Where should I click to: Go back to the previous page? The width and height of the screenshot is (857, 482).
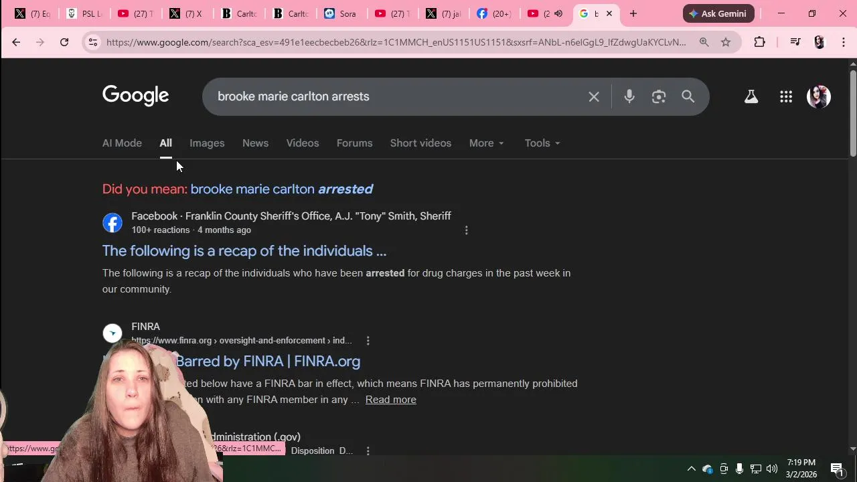pos(16,42)
